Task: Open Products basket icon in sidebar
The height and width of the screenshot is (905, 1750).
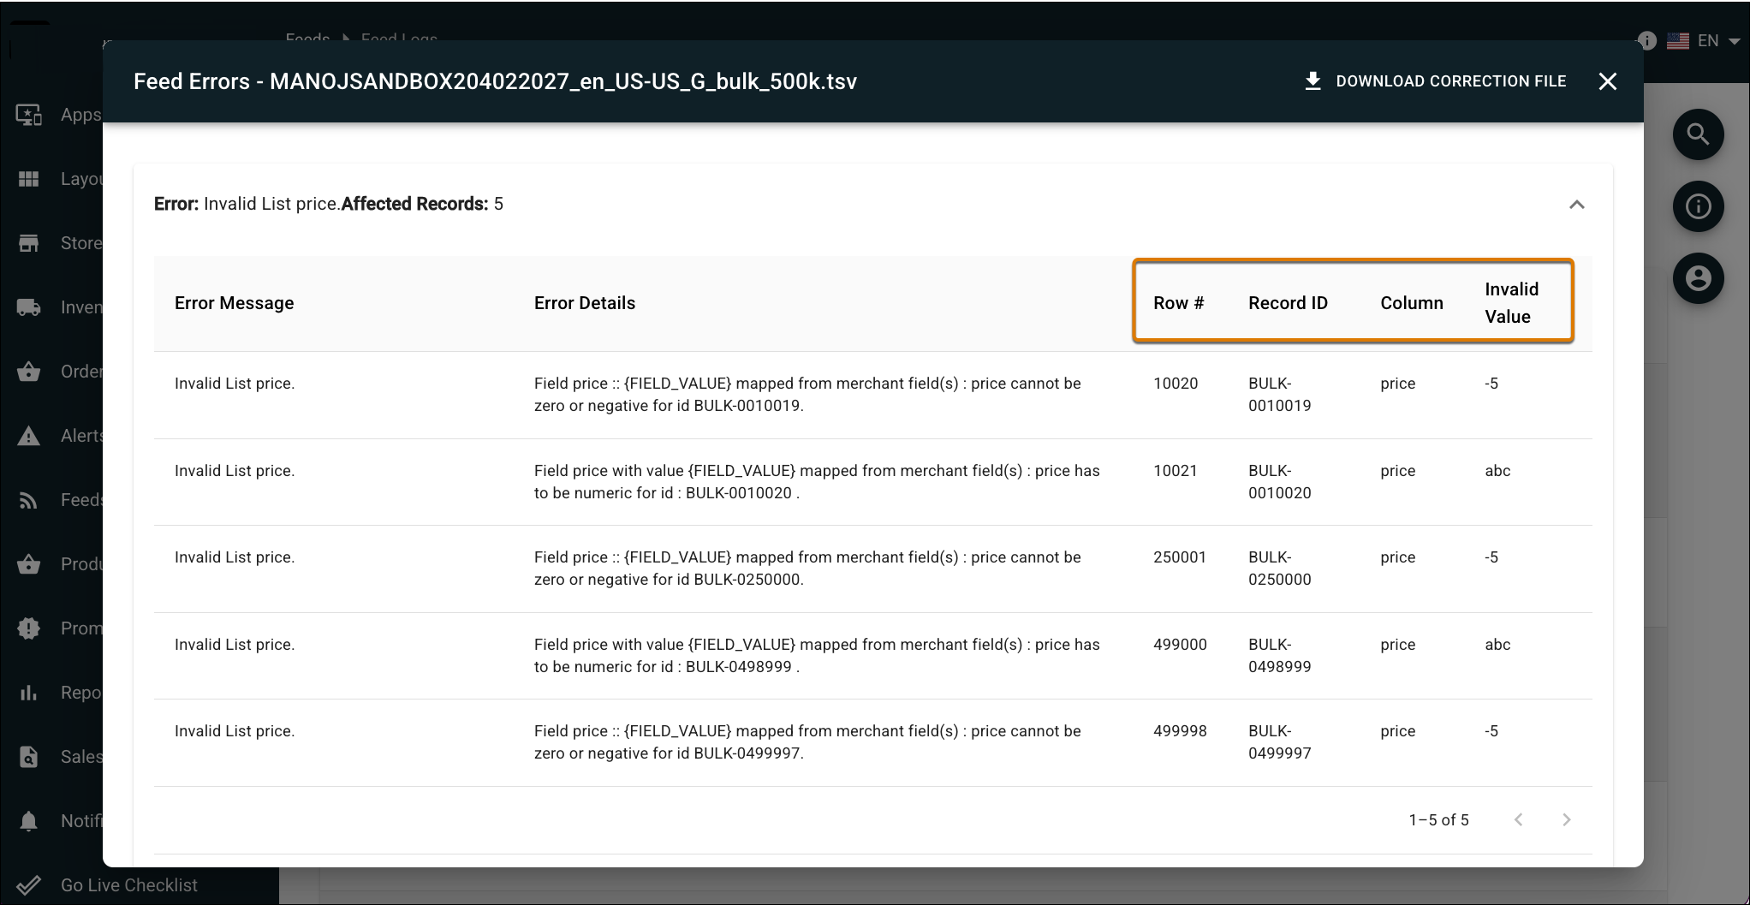Action: point(29,564)
